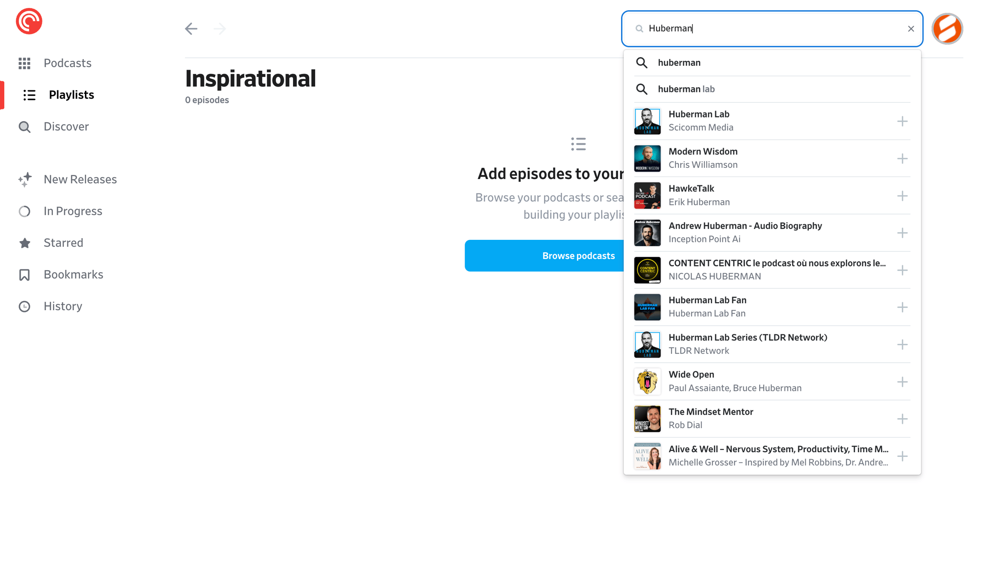
Task: Open the Huberman Lab podcast title
Action: (x=699, y=114)
